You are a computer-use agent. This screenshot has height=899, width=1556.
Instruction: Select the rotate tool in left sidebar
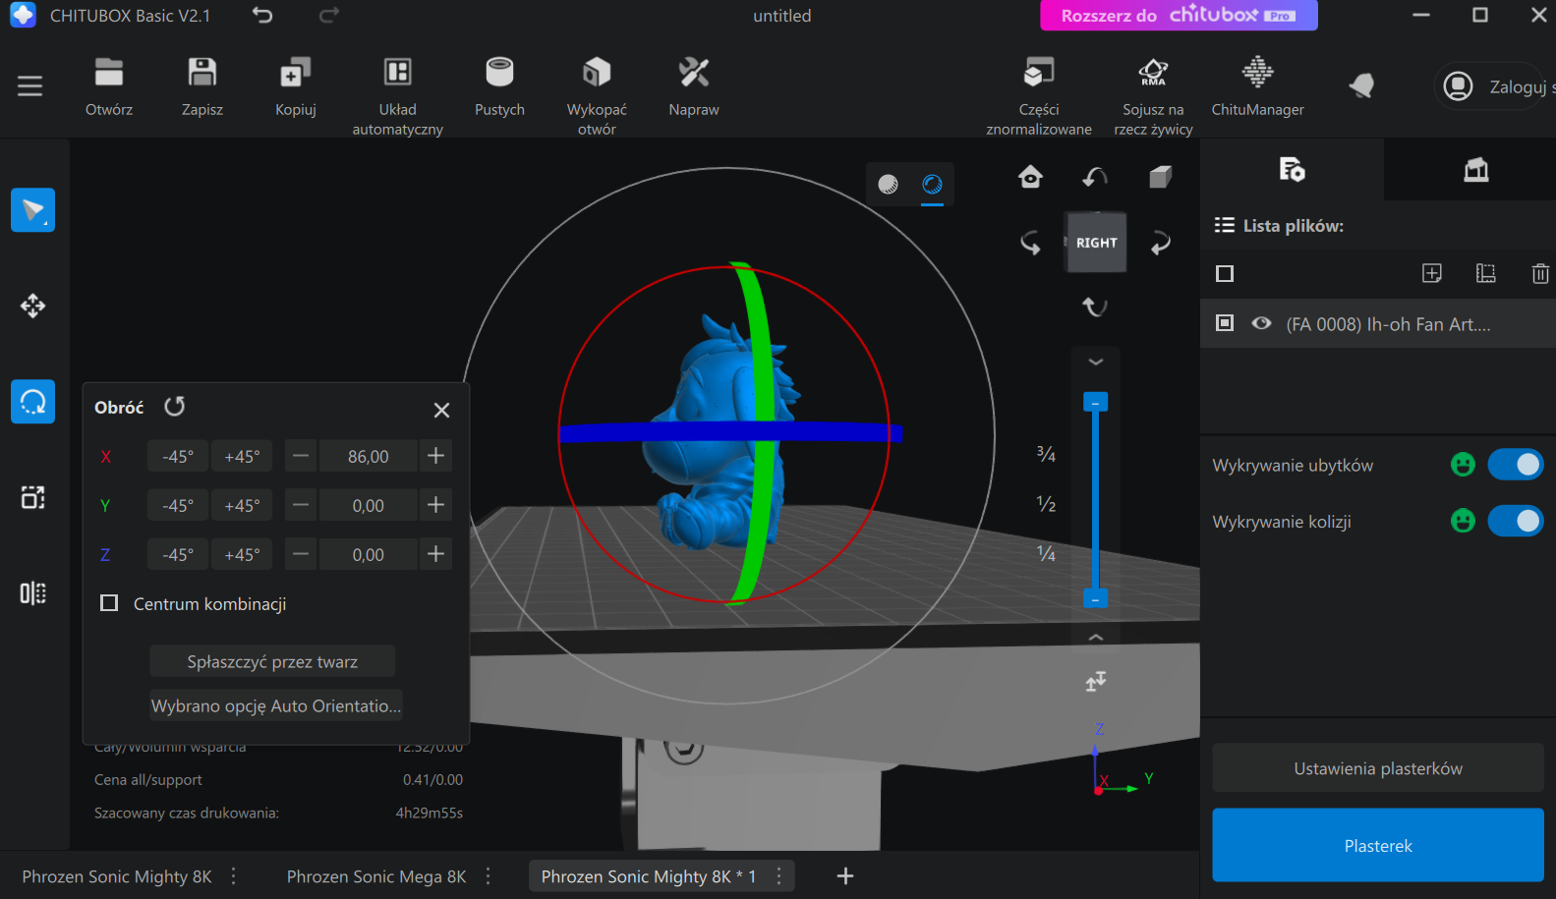32,402
